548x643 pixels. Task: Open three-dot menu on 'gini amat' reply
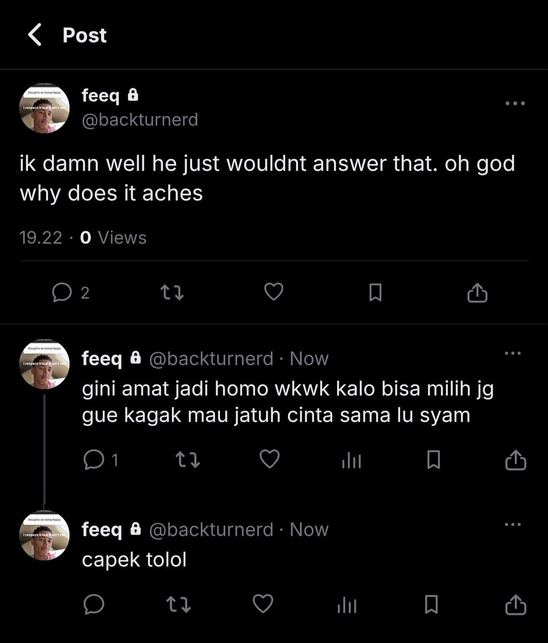click(513, 353)
